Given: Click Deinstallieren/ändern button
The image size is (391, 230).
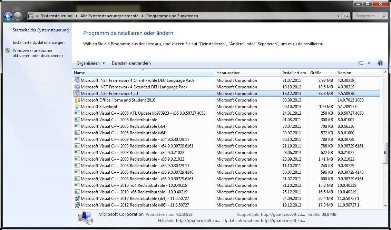Looking at the screenshot, I should click(131, 63).
